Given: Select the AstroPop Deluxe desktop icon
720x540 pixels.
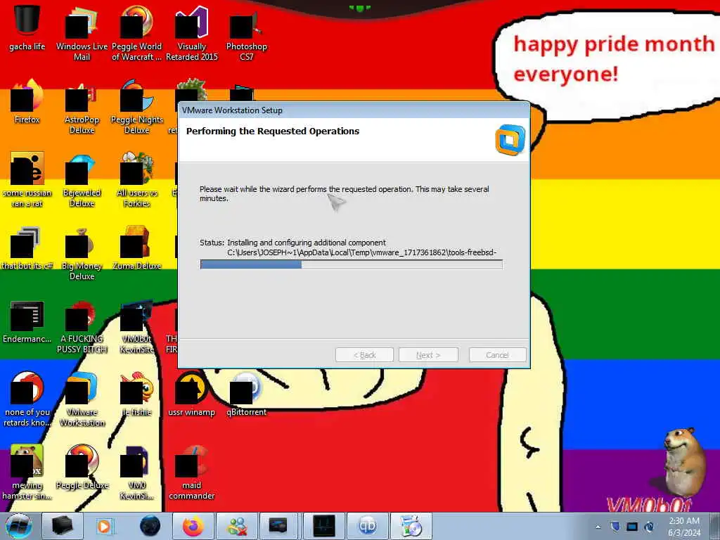Looking at the screenshot, I should [82, 107].
